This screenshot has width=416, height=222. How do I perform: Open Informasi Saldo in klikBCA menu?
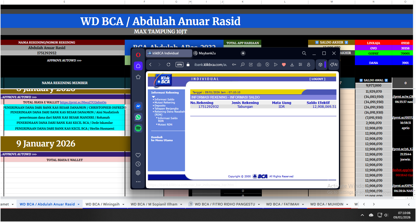[x=164, y=99]
